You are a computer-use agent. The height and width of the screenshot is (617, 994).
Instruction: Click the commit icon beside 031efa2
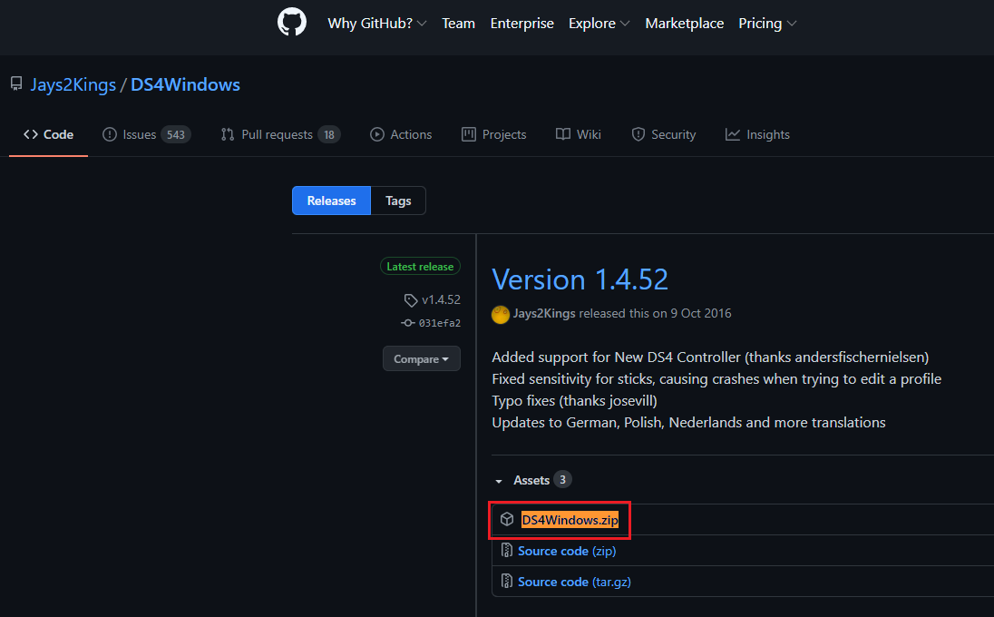(407, 323)
